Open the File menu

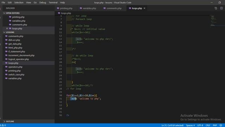click(x=3, y=2)
